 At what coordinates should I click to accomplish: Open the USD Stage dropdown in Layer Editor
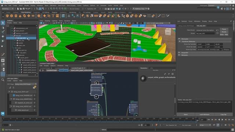pos(26,84)
